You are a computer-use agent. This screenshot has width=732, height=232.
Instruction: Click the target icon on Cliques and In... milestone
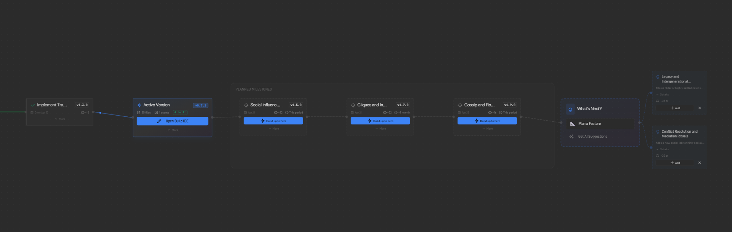point(353,105)
